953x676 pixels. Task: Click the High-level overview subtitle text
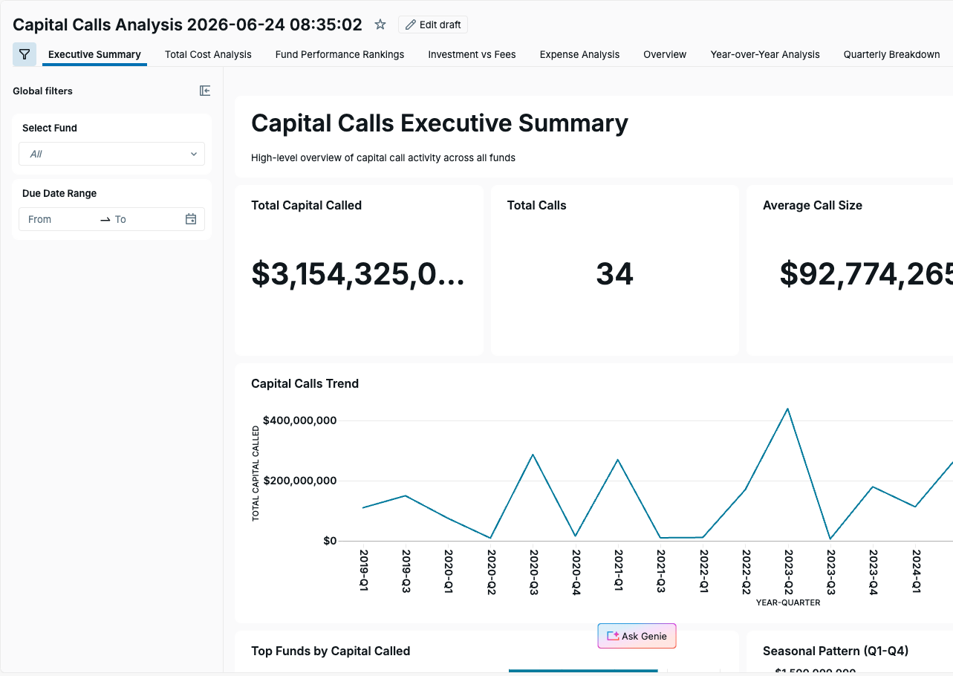click(x=383, y=157)
